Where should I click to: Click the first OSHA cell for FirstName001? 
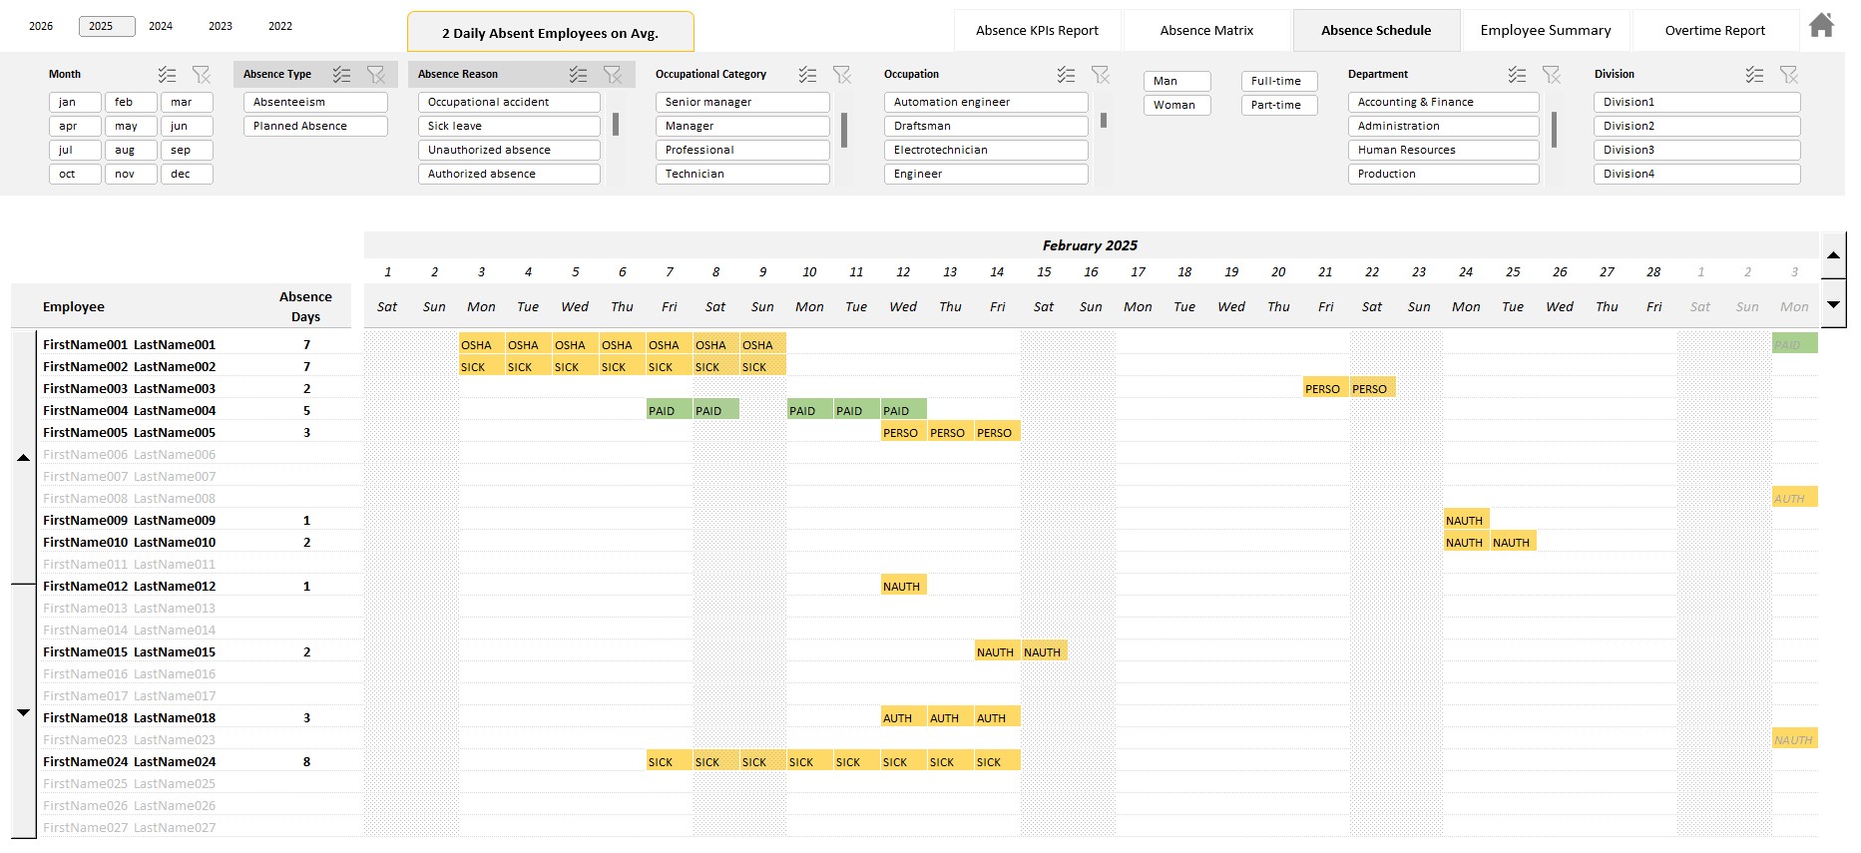pos(482,344)
